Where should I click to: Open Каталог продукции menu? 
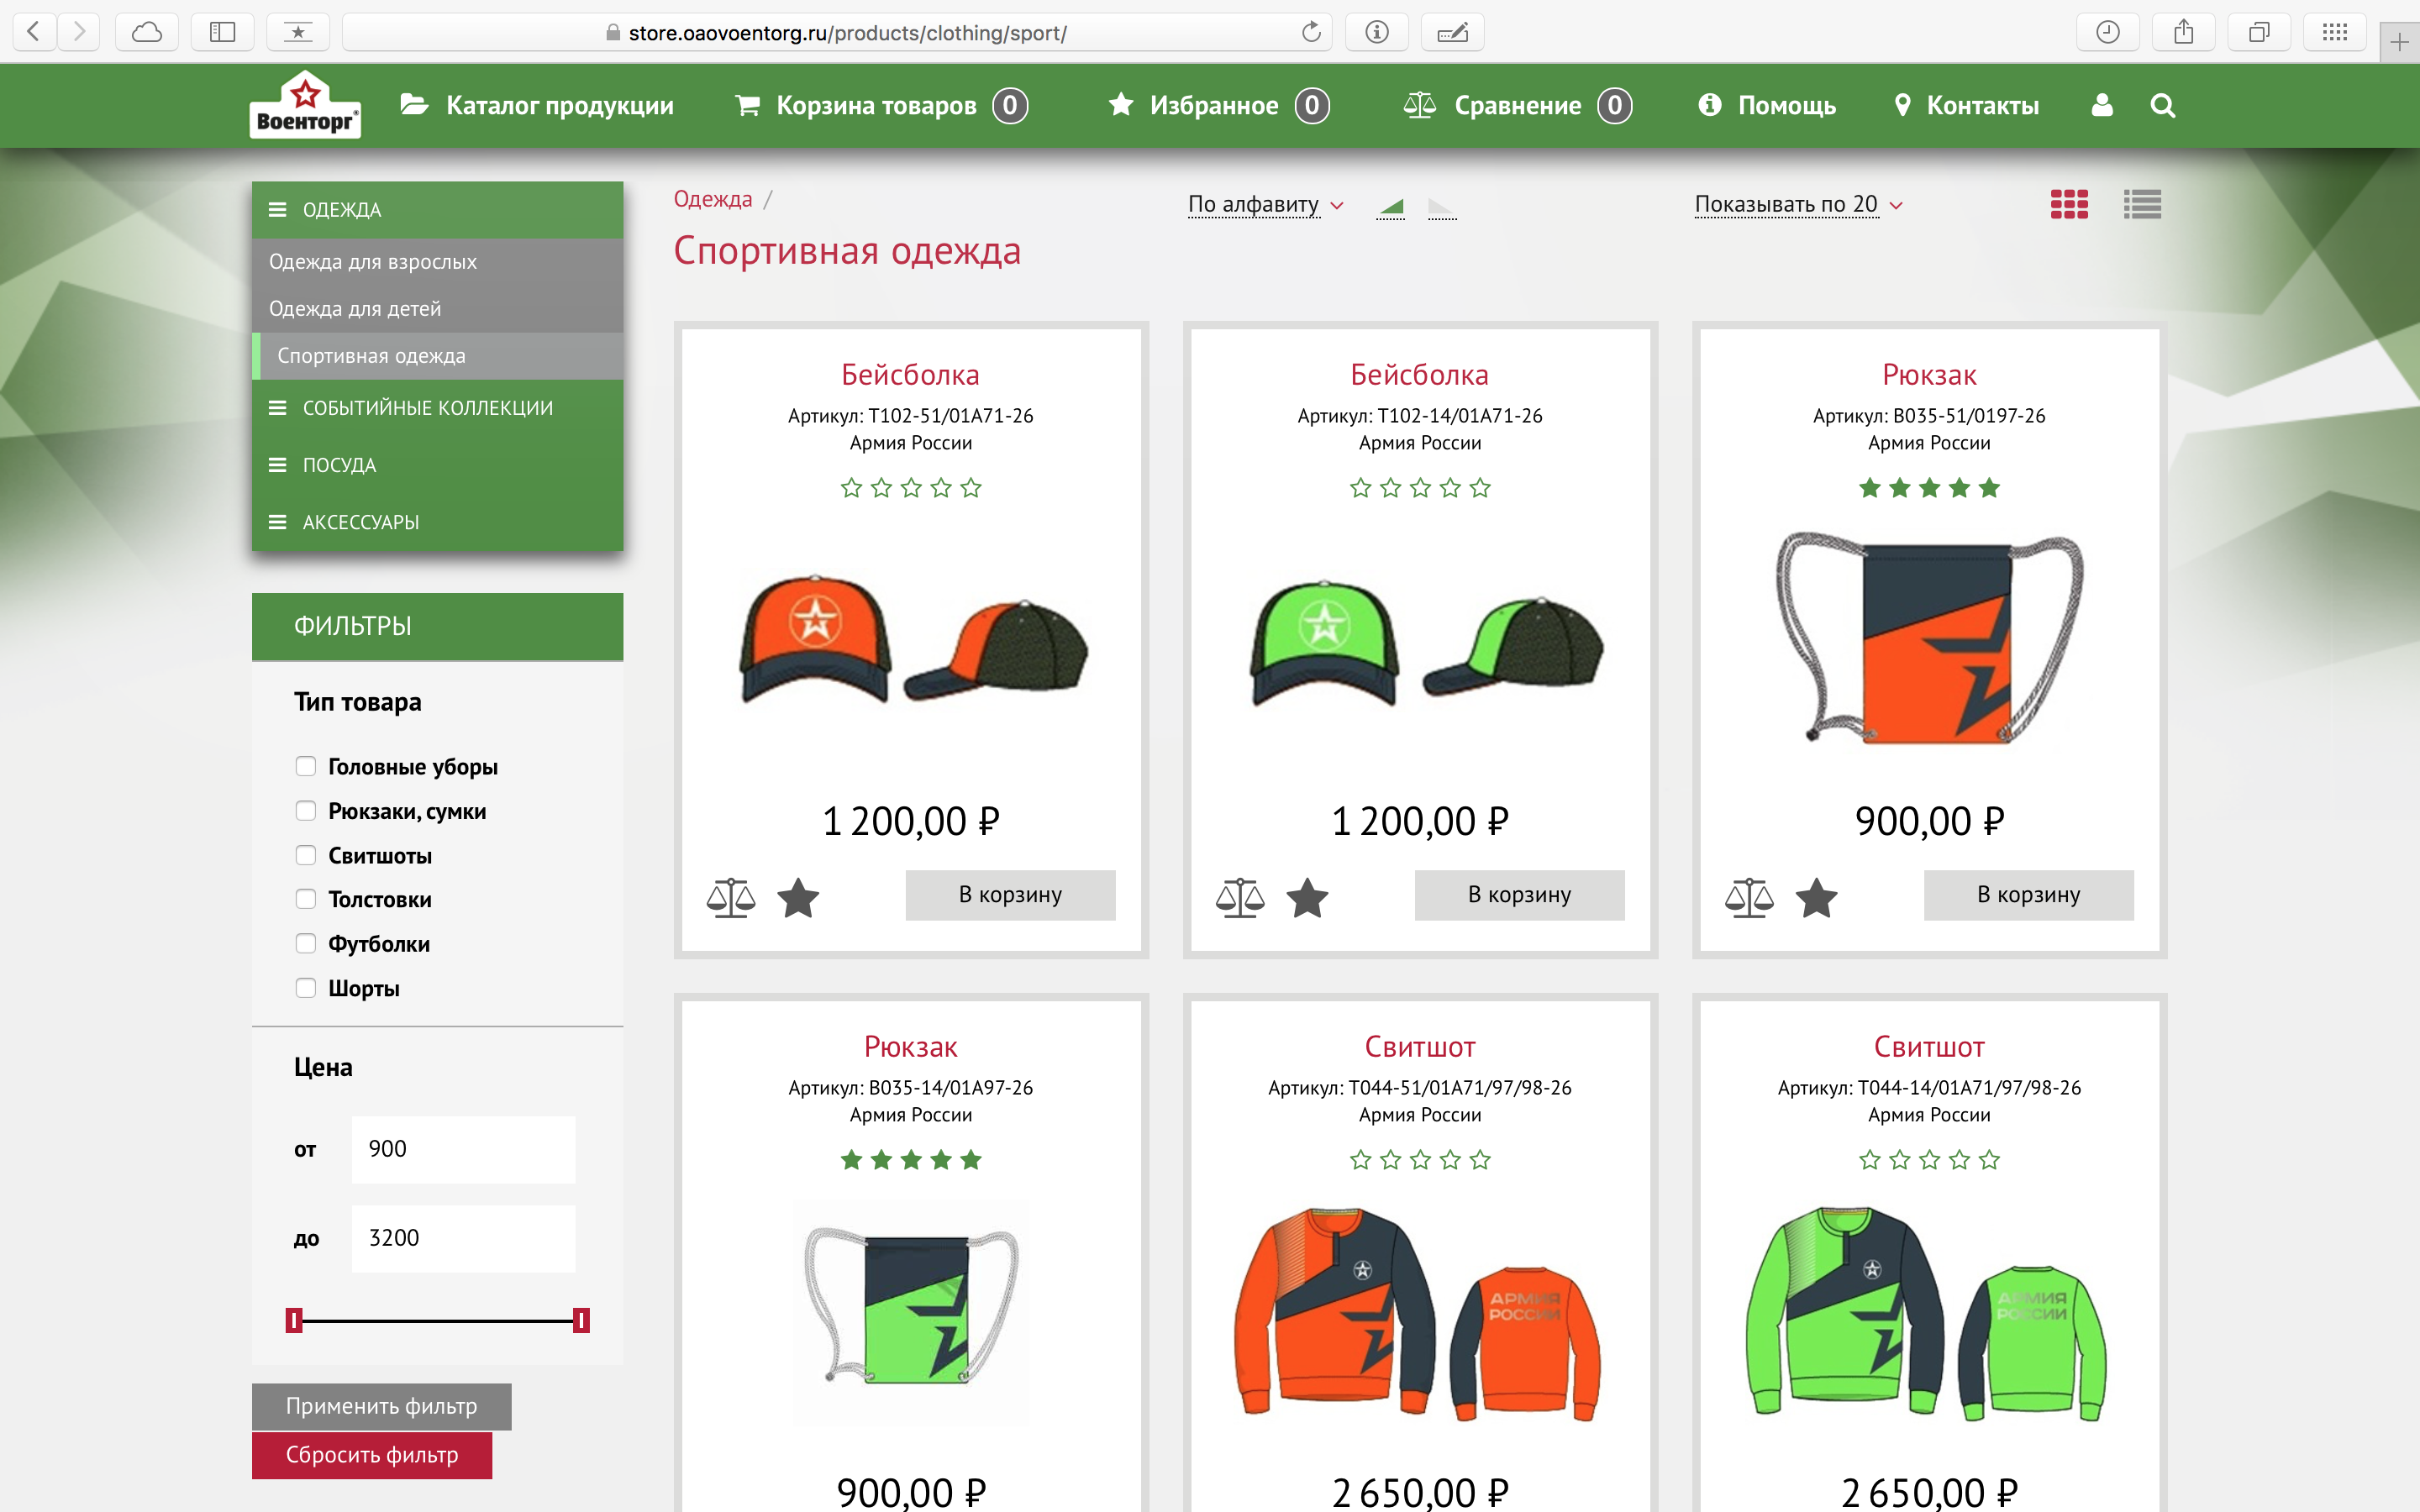(x=537, y=105)
